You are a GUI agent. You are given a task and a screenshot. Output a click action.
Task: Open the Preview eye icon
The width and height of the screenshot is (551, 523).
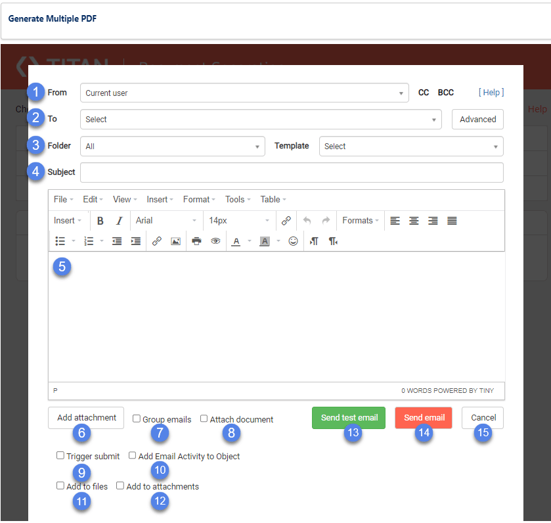coord(215,241)
